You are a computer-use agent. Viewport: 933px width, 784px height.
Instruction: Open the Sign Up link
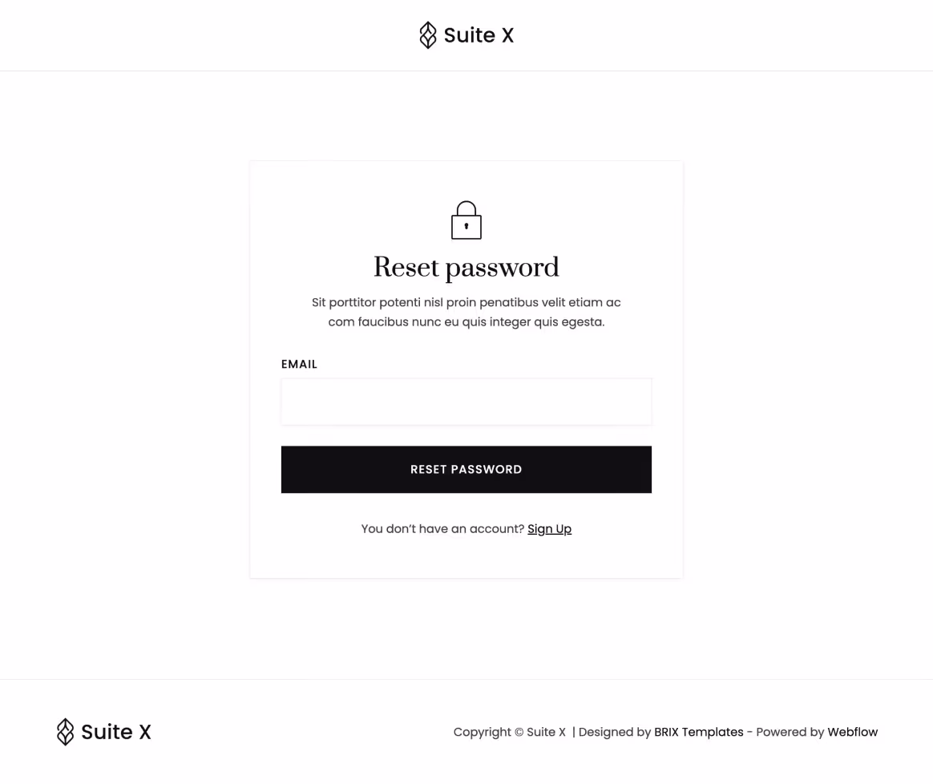pos(549,528)
